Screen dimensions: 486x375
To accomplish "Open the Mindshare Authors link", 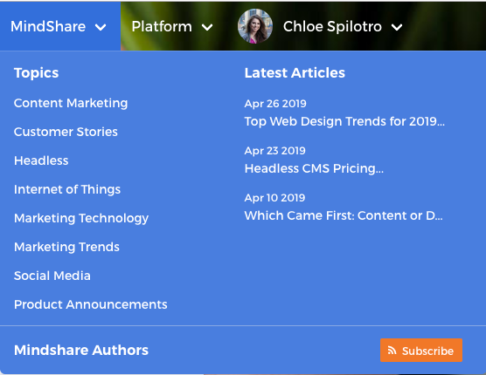I will point(81,351).
